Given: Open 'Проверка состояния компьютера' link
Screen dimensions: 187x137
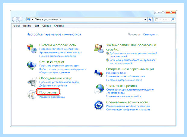Looking at the screenshot, I should (x=59, y=49).
